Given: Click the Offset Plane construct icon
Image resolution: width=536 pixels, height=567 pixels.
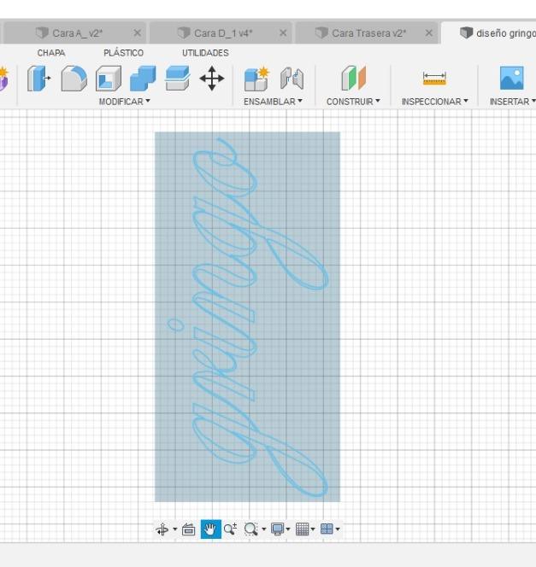Looking at the screenshot, I should 353,78.
